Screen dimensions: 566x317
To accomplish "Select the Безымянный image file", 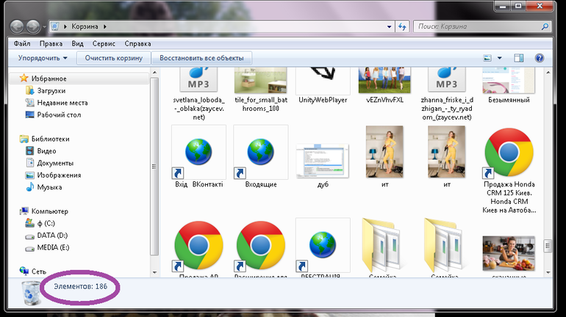I will pyautogui.click(x=509, y=86).
